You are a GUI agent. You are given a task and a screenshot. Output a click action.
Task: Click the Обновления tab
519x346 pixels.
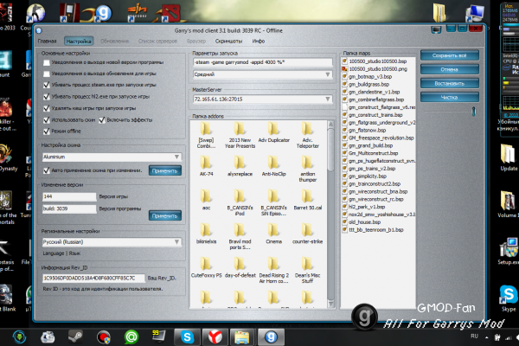pos(114,41)
